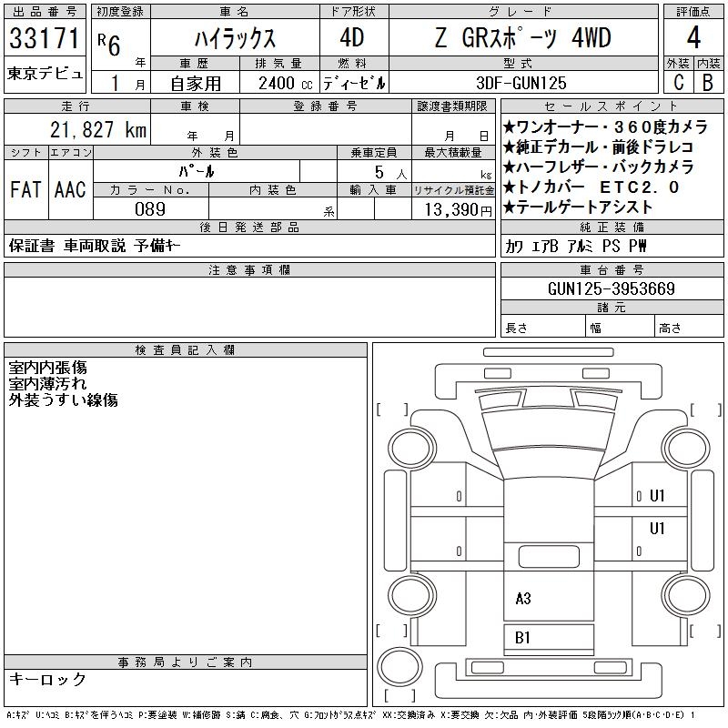The height and width of the screenshot is (728, 728).
Task: Select genuine equipment line カワ エアB アルミ PS PW
Action: coord(576,246)
